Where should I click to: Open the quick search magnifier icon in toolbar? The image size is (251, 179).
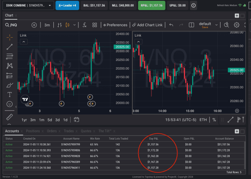[227, 25]
